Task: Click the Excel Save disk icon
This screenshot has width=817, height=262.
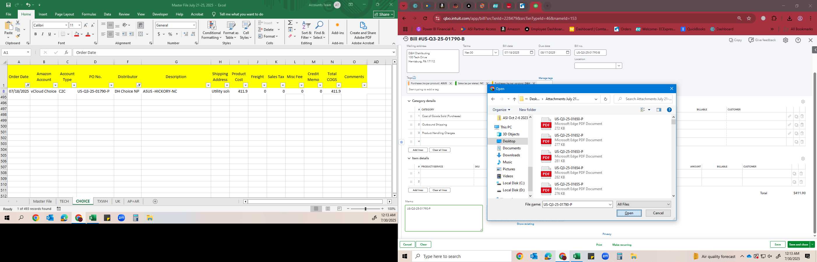Action: pos(8,5)
